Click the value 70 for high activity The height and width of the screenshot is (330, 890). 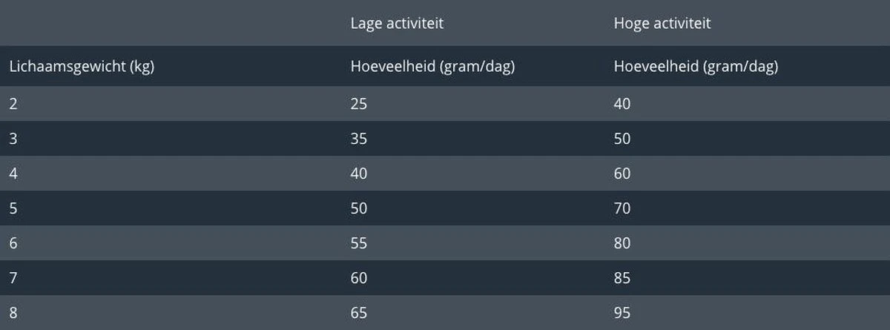point(622,208)
